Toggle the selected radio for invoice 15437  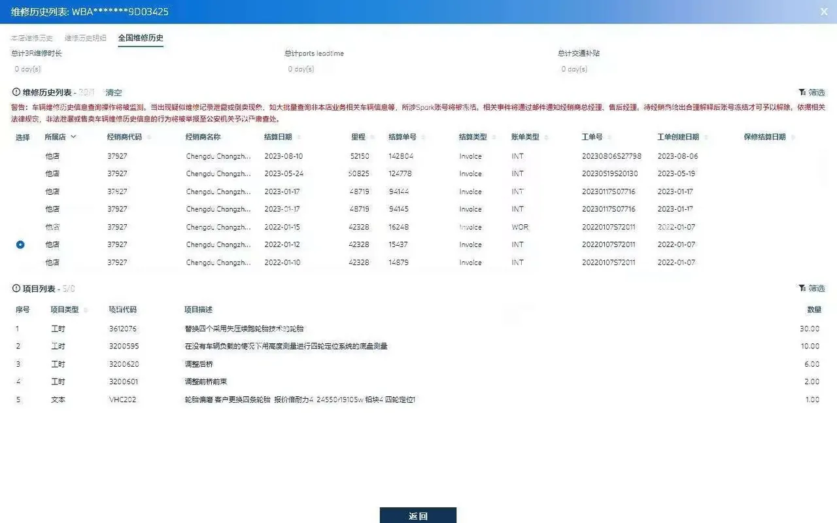[20, 245]
